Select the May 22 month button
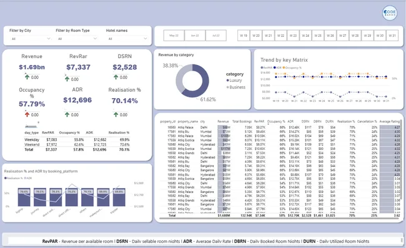The image size is (406, 248). 174,36
